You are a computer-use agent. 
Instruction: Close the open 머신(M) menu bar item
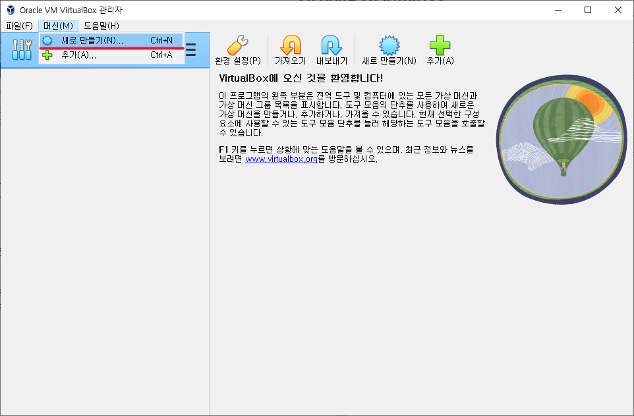[58, 26]
